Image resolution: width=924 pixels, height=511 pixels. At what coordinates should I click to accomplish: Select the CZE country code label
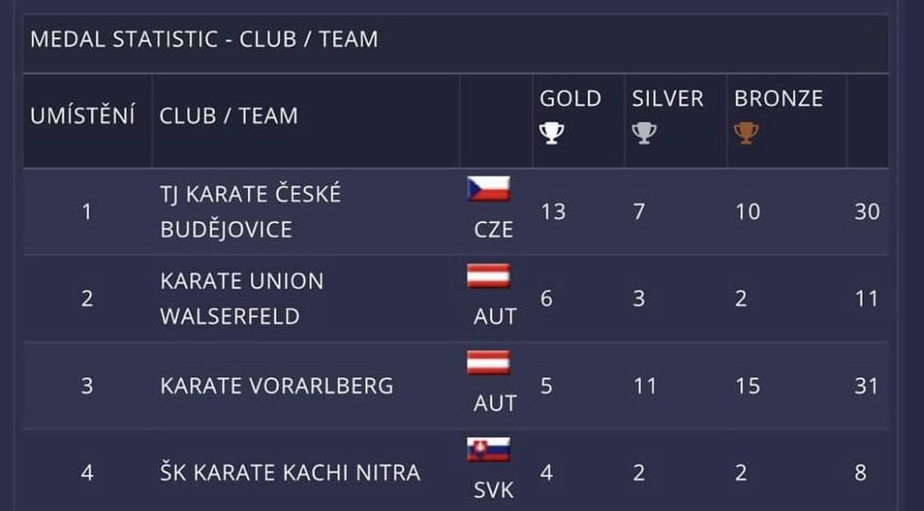(494, 230)
